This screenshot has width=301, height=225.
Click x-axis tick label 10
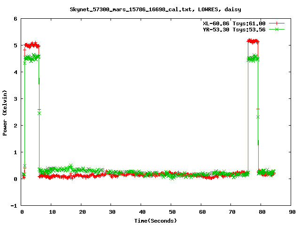click(52, 212)
